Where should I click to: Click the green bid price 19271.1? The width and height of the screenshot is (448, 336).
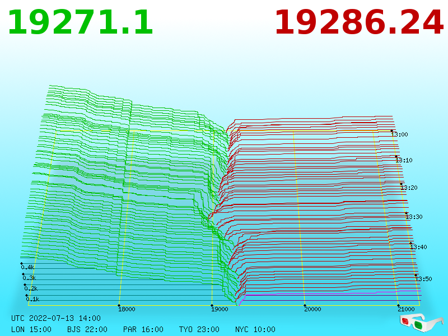pos(81,22)
